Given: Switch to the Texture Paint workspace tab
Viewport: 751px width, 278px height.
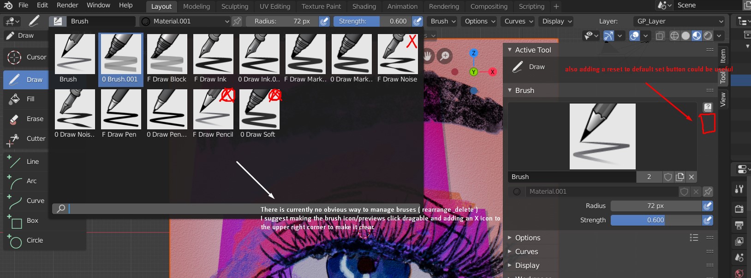Looking at the screenshot, I should tap(321, 6).
